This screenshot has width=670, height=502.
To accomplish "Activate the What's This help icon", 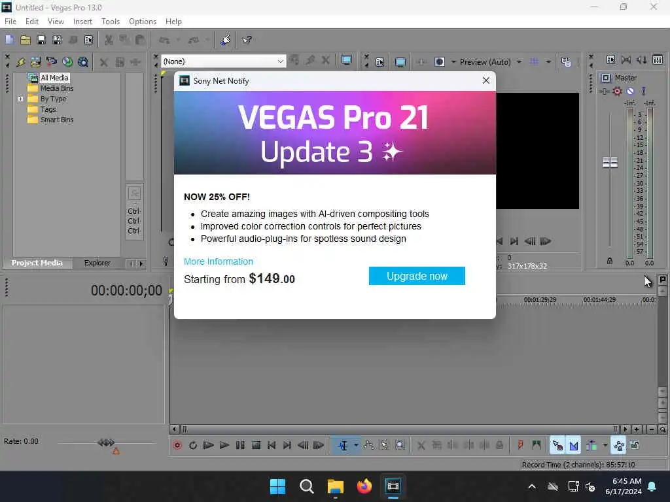I will pos(247,40).
